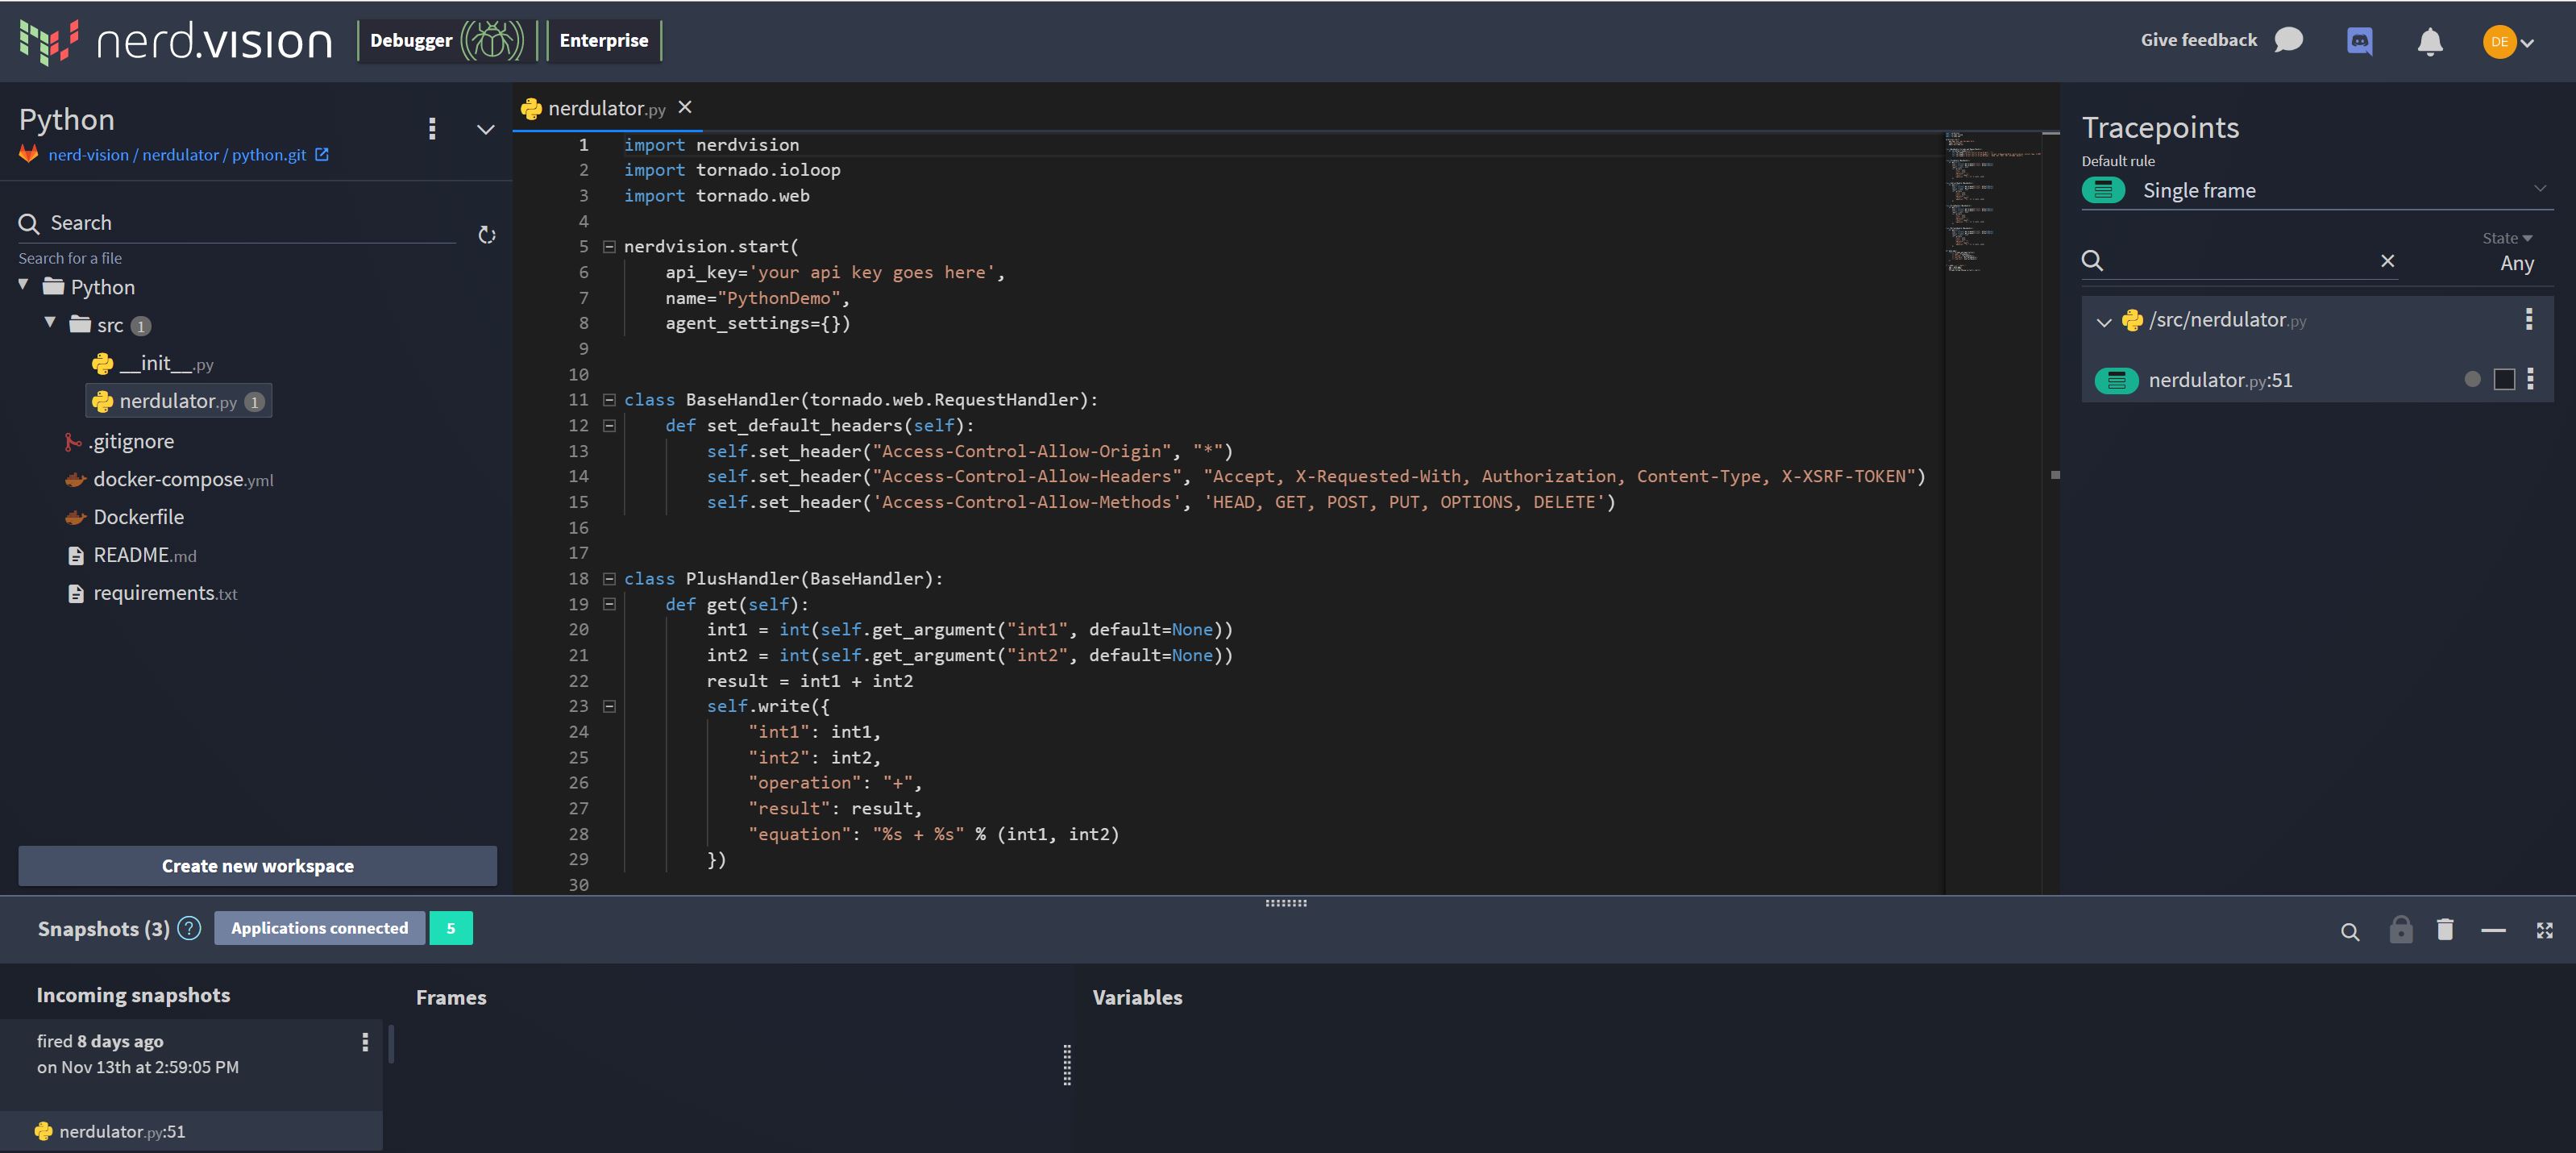Click the nerd.vision logo
Image resolution: width=2576 pixels, height=1153 pixels.
pos(176,41)
